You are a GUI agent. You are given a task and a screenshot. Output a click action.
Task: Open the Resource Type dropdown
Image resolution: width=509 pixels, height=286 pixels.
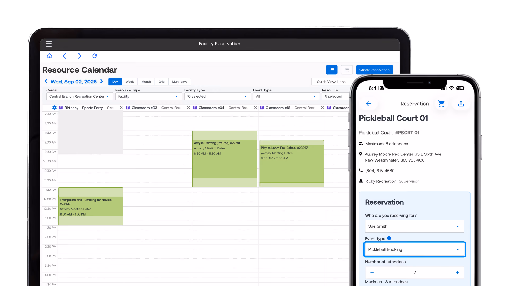148,96
